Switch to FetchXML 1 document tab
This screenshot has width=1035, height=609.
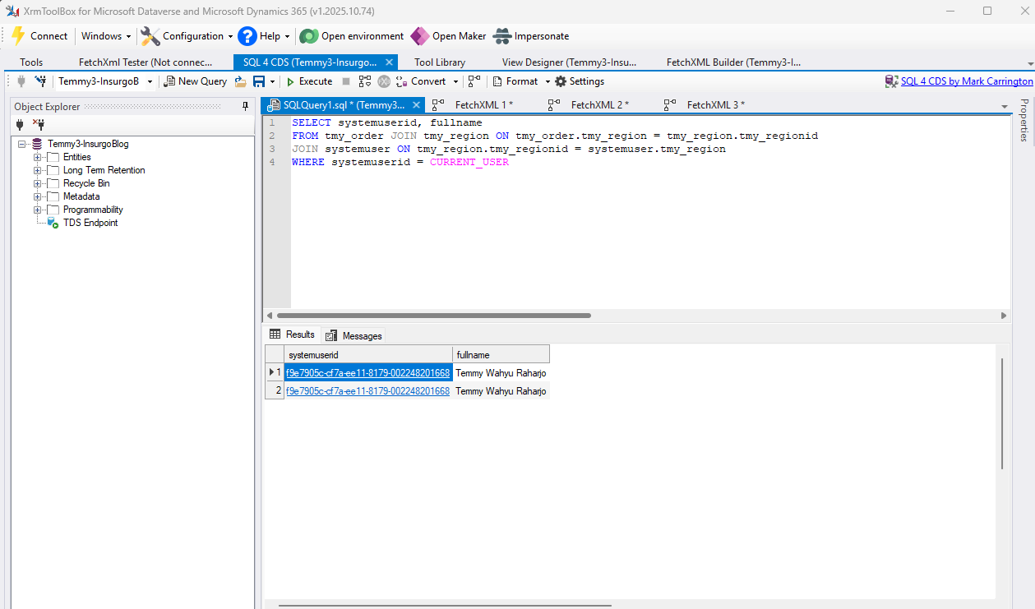(483, 105)
